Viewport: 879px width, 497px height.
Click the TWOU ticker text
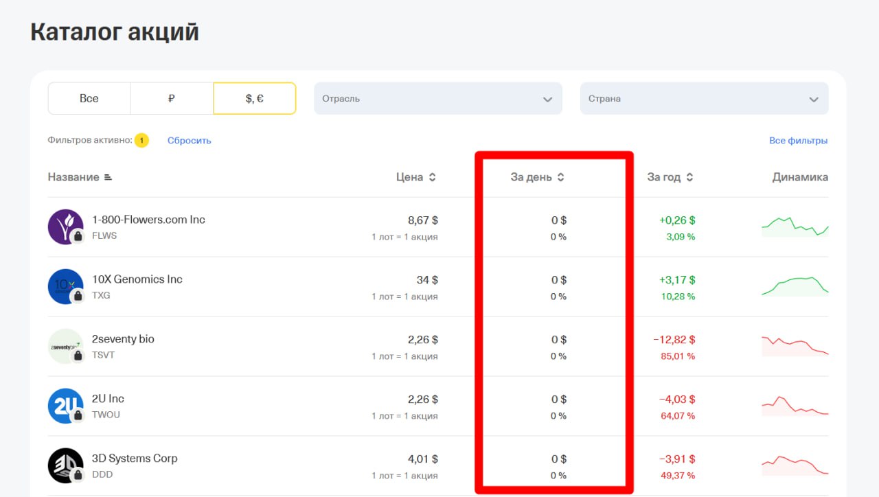(106, 415)
